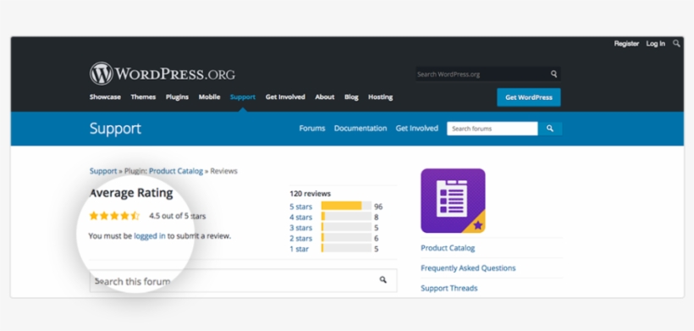The width and height of the screenshot is (694, 331).
Task: Filter reviews by 2 stars
Action: [300, 239]
